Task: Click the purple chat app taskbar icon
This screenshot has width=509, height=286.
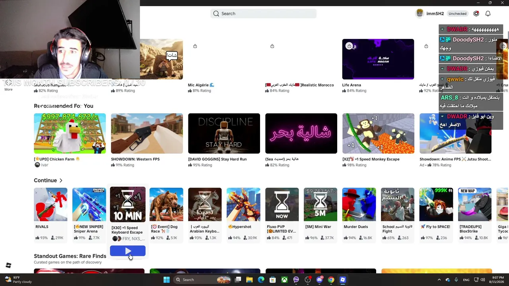Action: click(x=296, y=280)
